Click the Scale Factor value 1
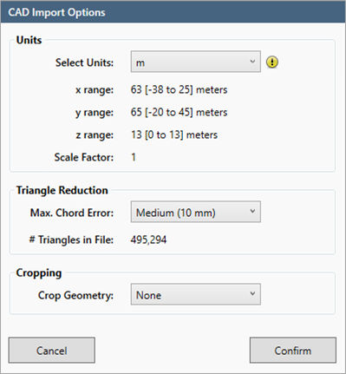Image resolution: width=346 pixels, height=374 pixels. coord(134,157)
